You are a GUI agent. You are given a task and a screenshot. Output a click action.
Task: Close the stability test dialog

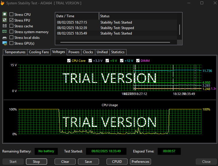(206, 162)
